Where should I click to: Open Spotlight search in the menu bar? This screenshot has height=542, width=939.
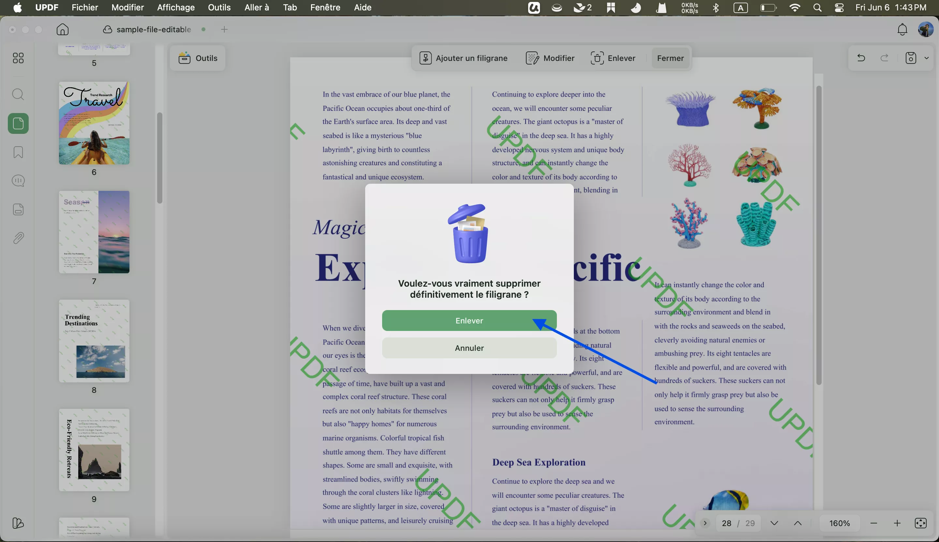click(817, 8)
